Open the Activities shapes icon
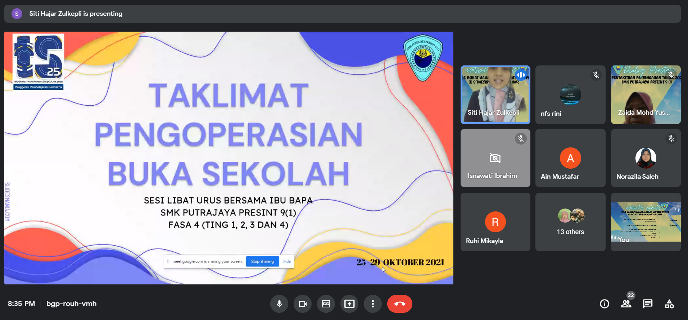688x320 pixels. [669, 304]
